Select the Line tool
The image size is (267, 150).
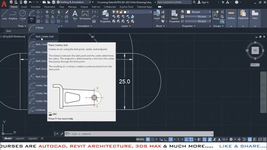[x=5, y=15]
